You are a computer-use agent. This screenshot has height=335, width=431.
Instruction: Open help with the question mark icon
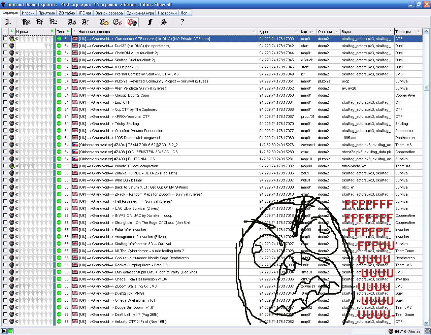[x=182, y=22]
